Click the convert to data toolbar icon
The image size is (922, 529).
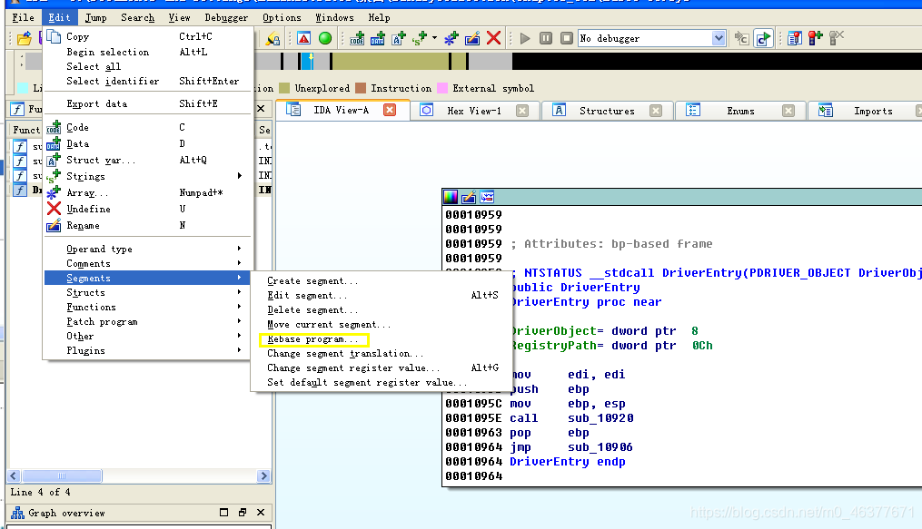(378, 39)
